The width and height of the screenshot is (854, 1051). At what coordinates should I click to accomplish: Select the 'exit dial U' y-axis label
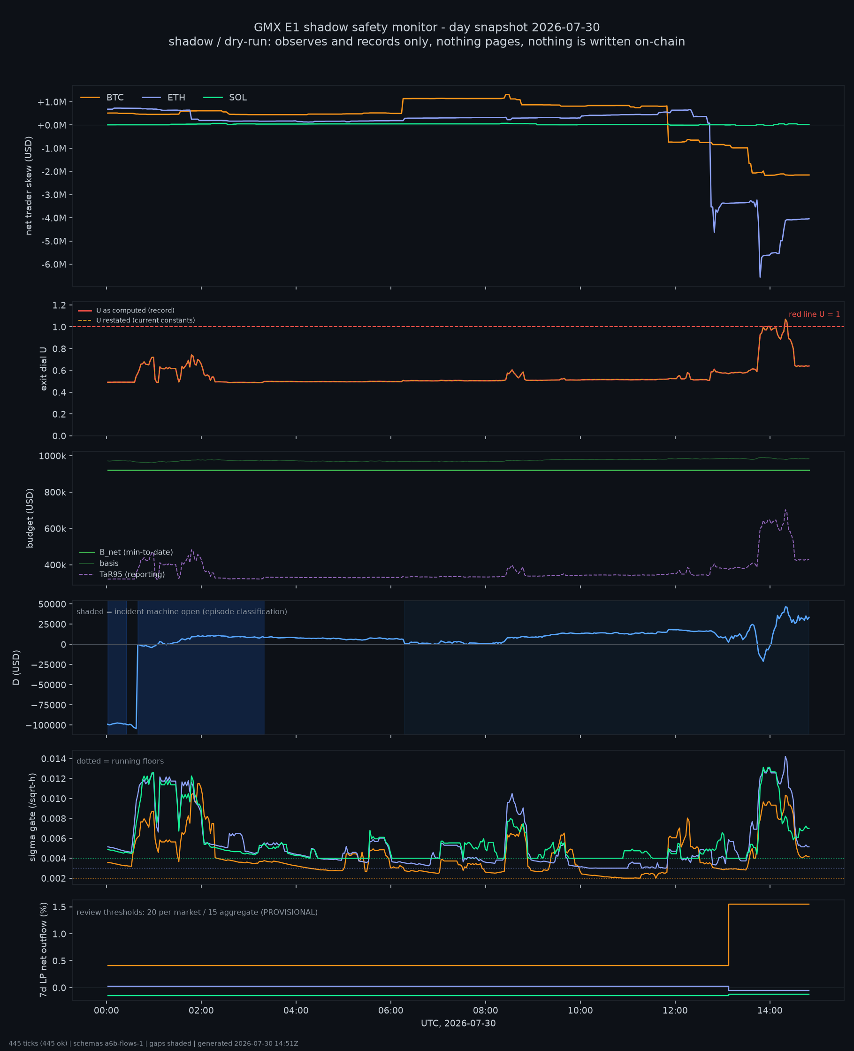click(43, 368)
